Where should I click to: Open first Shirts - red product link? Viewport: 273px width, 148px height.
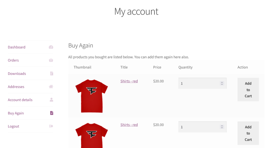129,81
